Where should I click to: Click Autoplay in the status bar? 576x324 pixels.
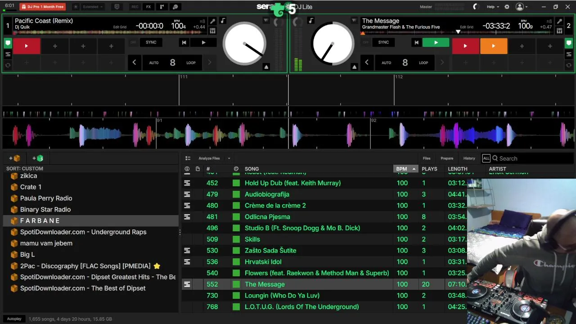point(14,319)
